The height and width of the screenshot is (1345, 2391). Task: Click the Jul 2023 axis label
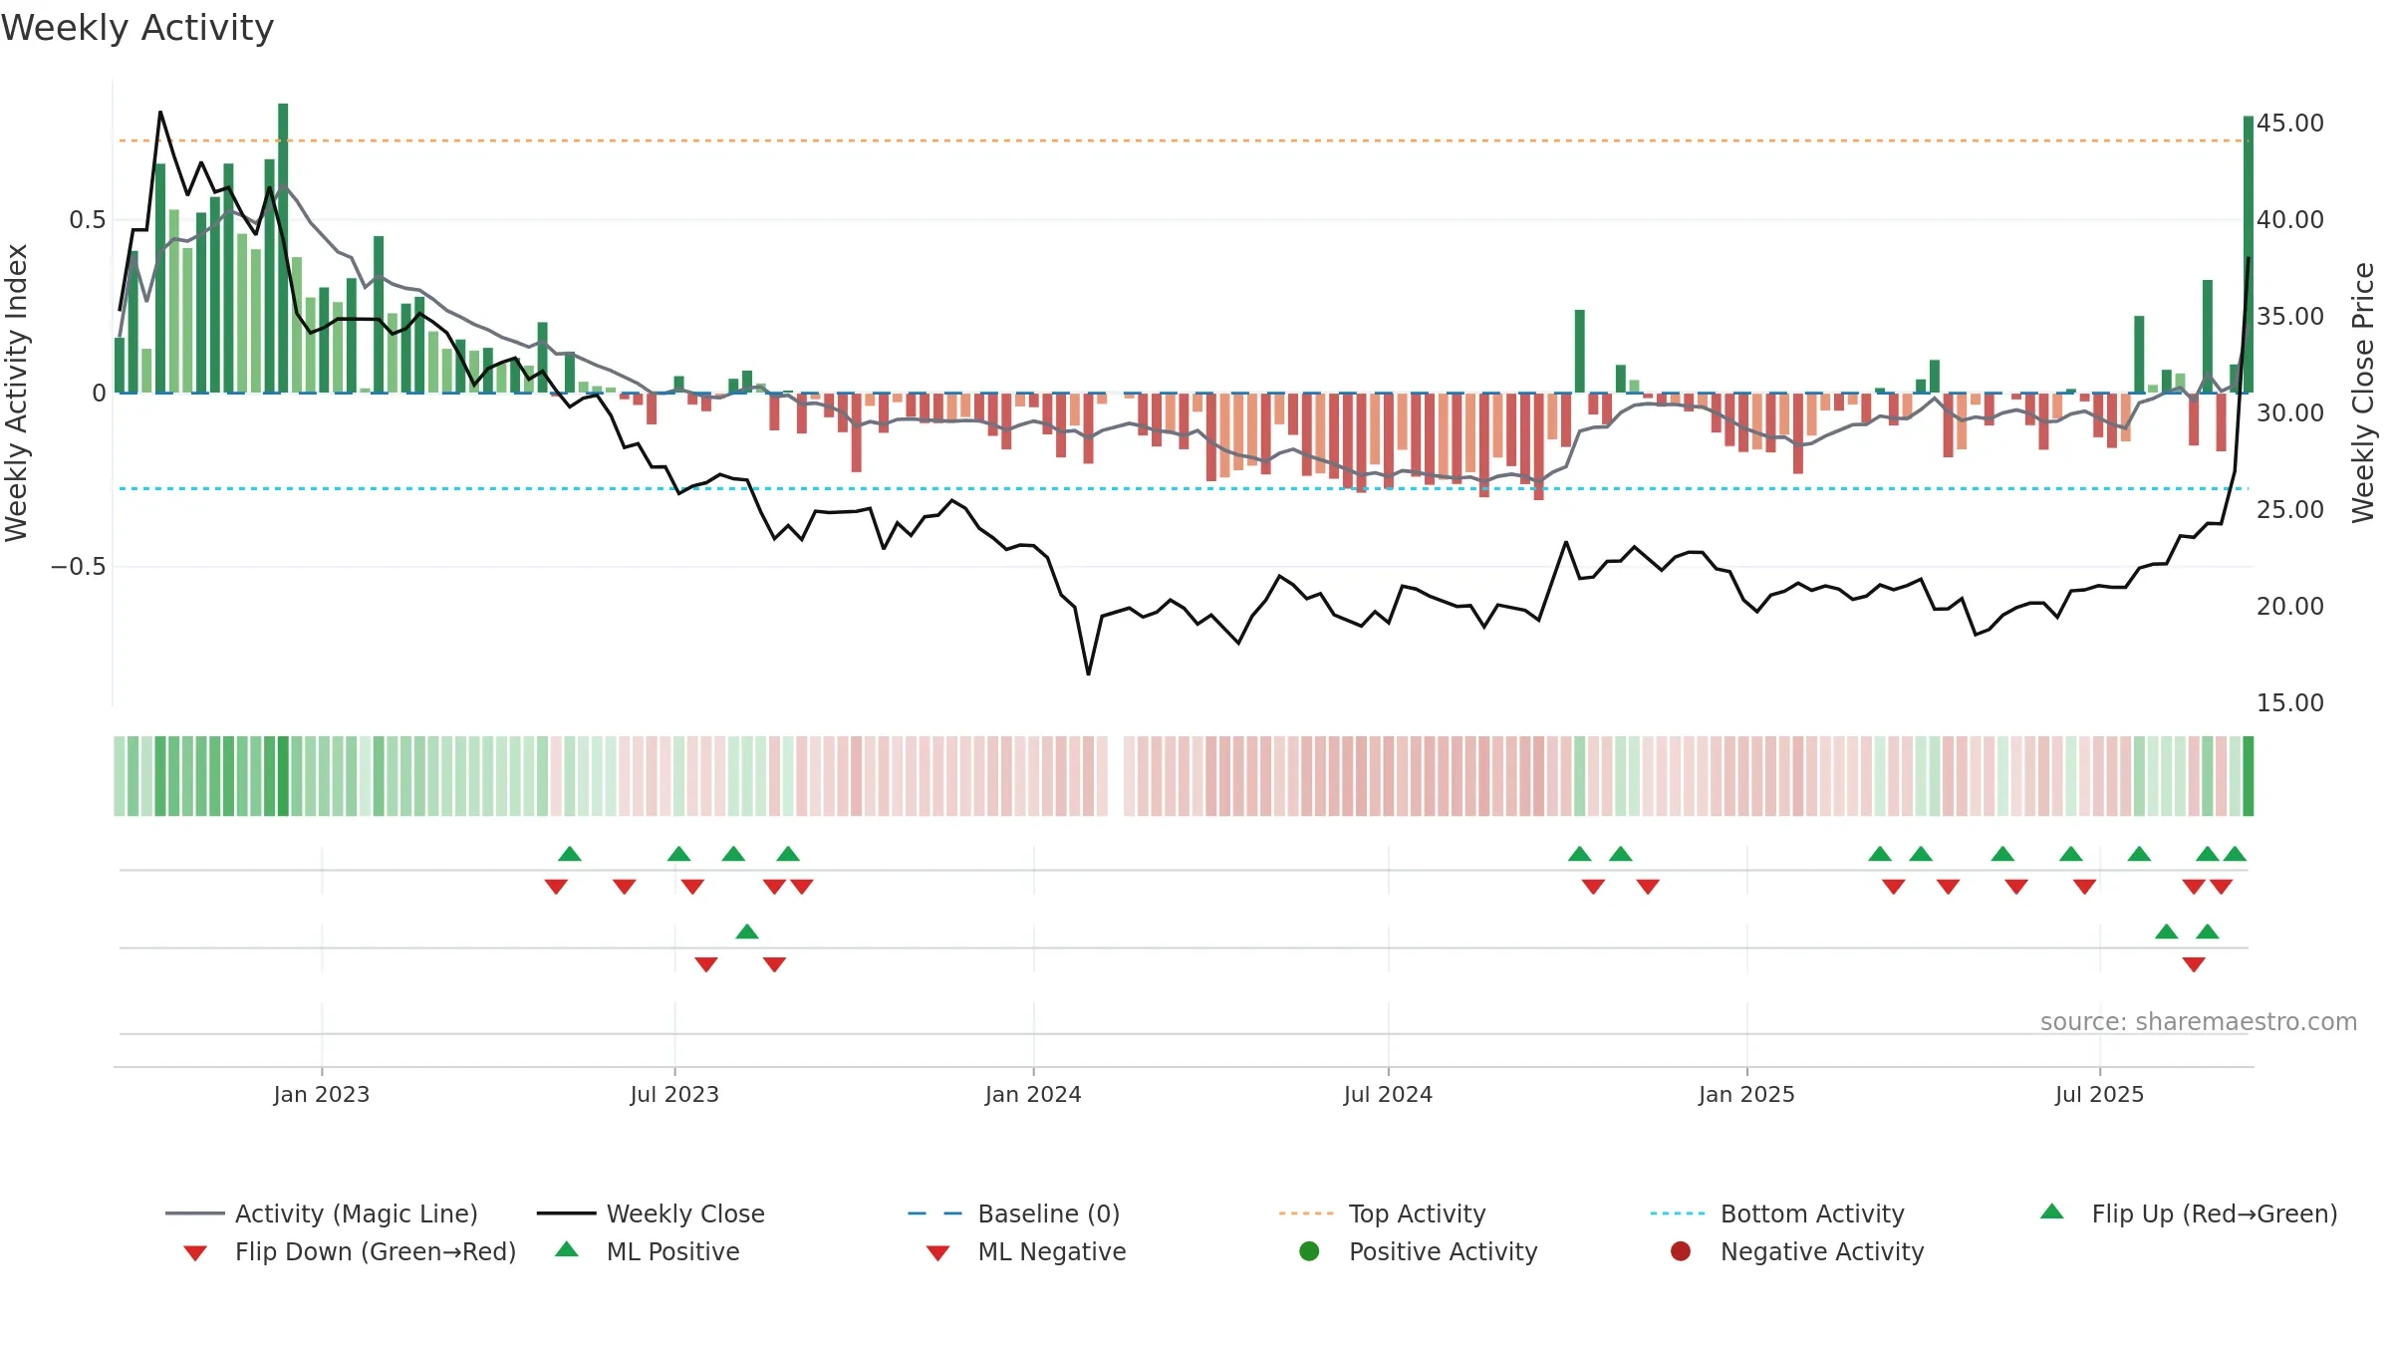(x=674, y=1094)
